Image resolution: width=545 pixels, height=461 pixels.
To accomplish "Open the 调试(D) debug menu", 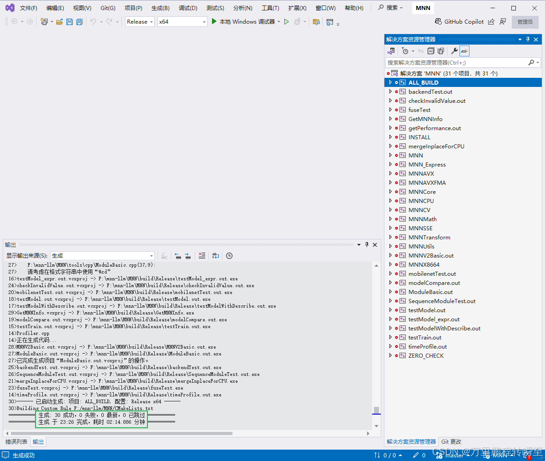I will [x=188, y=8].
